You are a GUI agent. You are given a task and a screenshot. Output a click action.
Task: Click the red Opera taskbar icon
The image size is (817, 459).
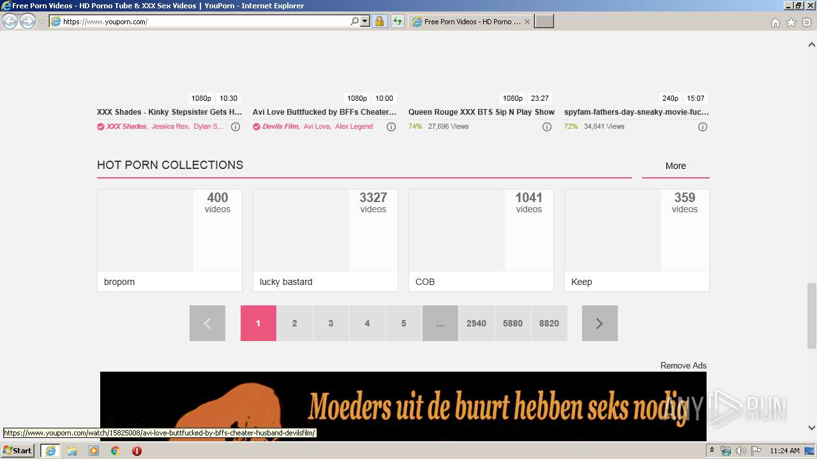click(x=137, y=451)
